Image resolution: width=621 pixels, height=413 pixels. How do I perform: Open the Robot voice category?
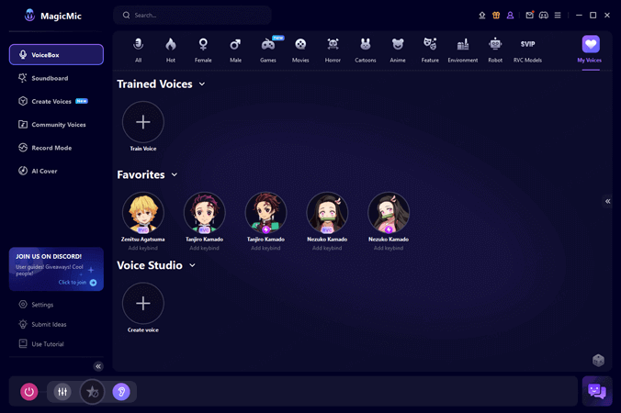pos(495,50)
